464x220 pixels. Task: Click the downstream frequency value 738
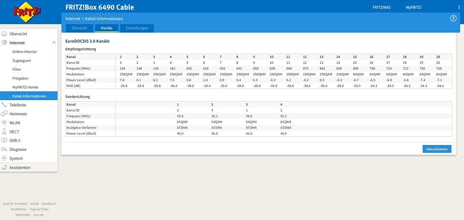pyautogui.click(x=439, y=68)
